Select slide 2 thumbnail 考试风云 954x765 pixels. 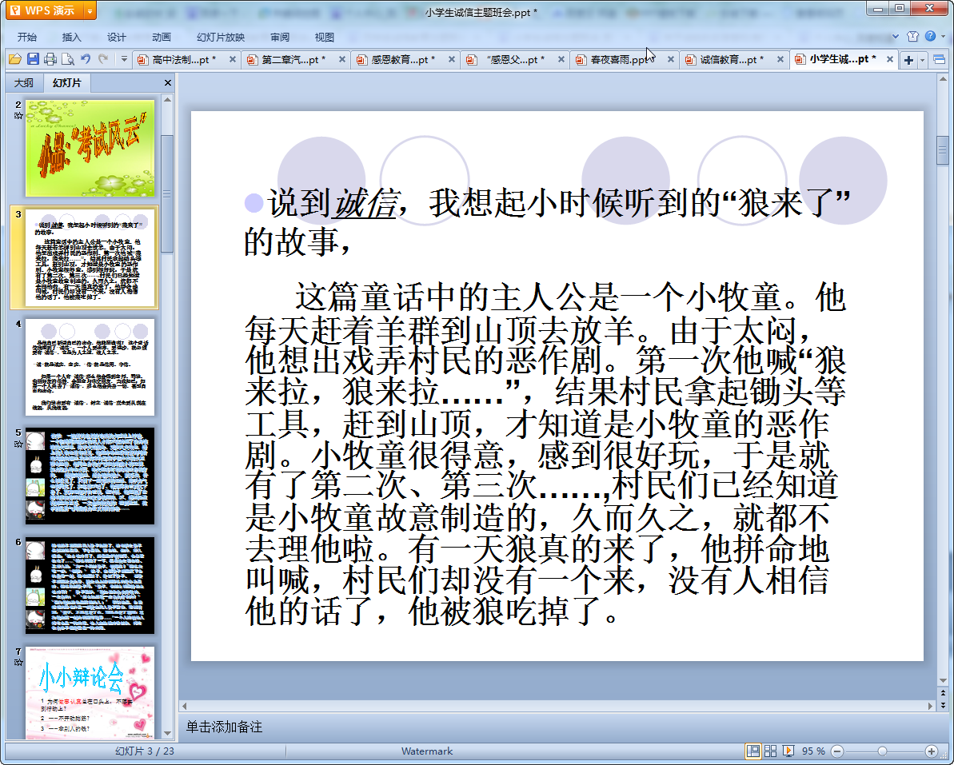click(90, 148)
